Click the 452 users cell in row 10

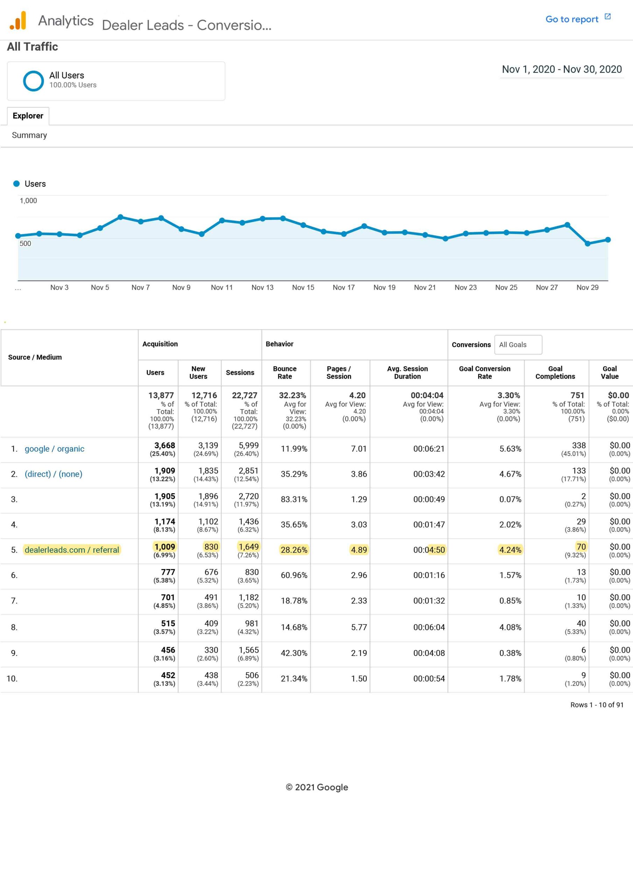[x=168, y=675]
